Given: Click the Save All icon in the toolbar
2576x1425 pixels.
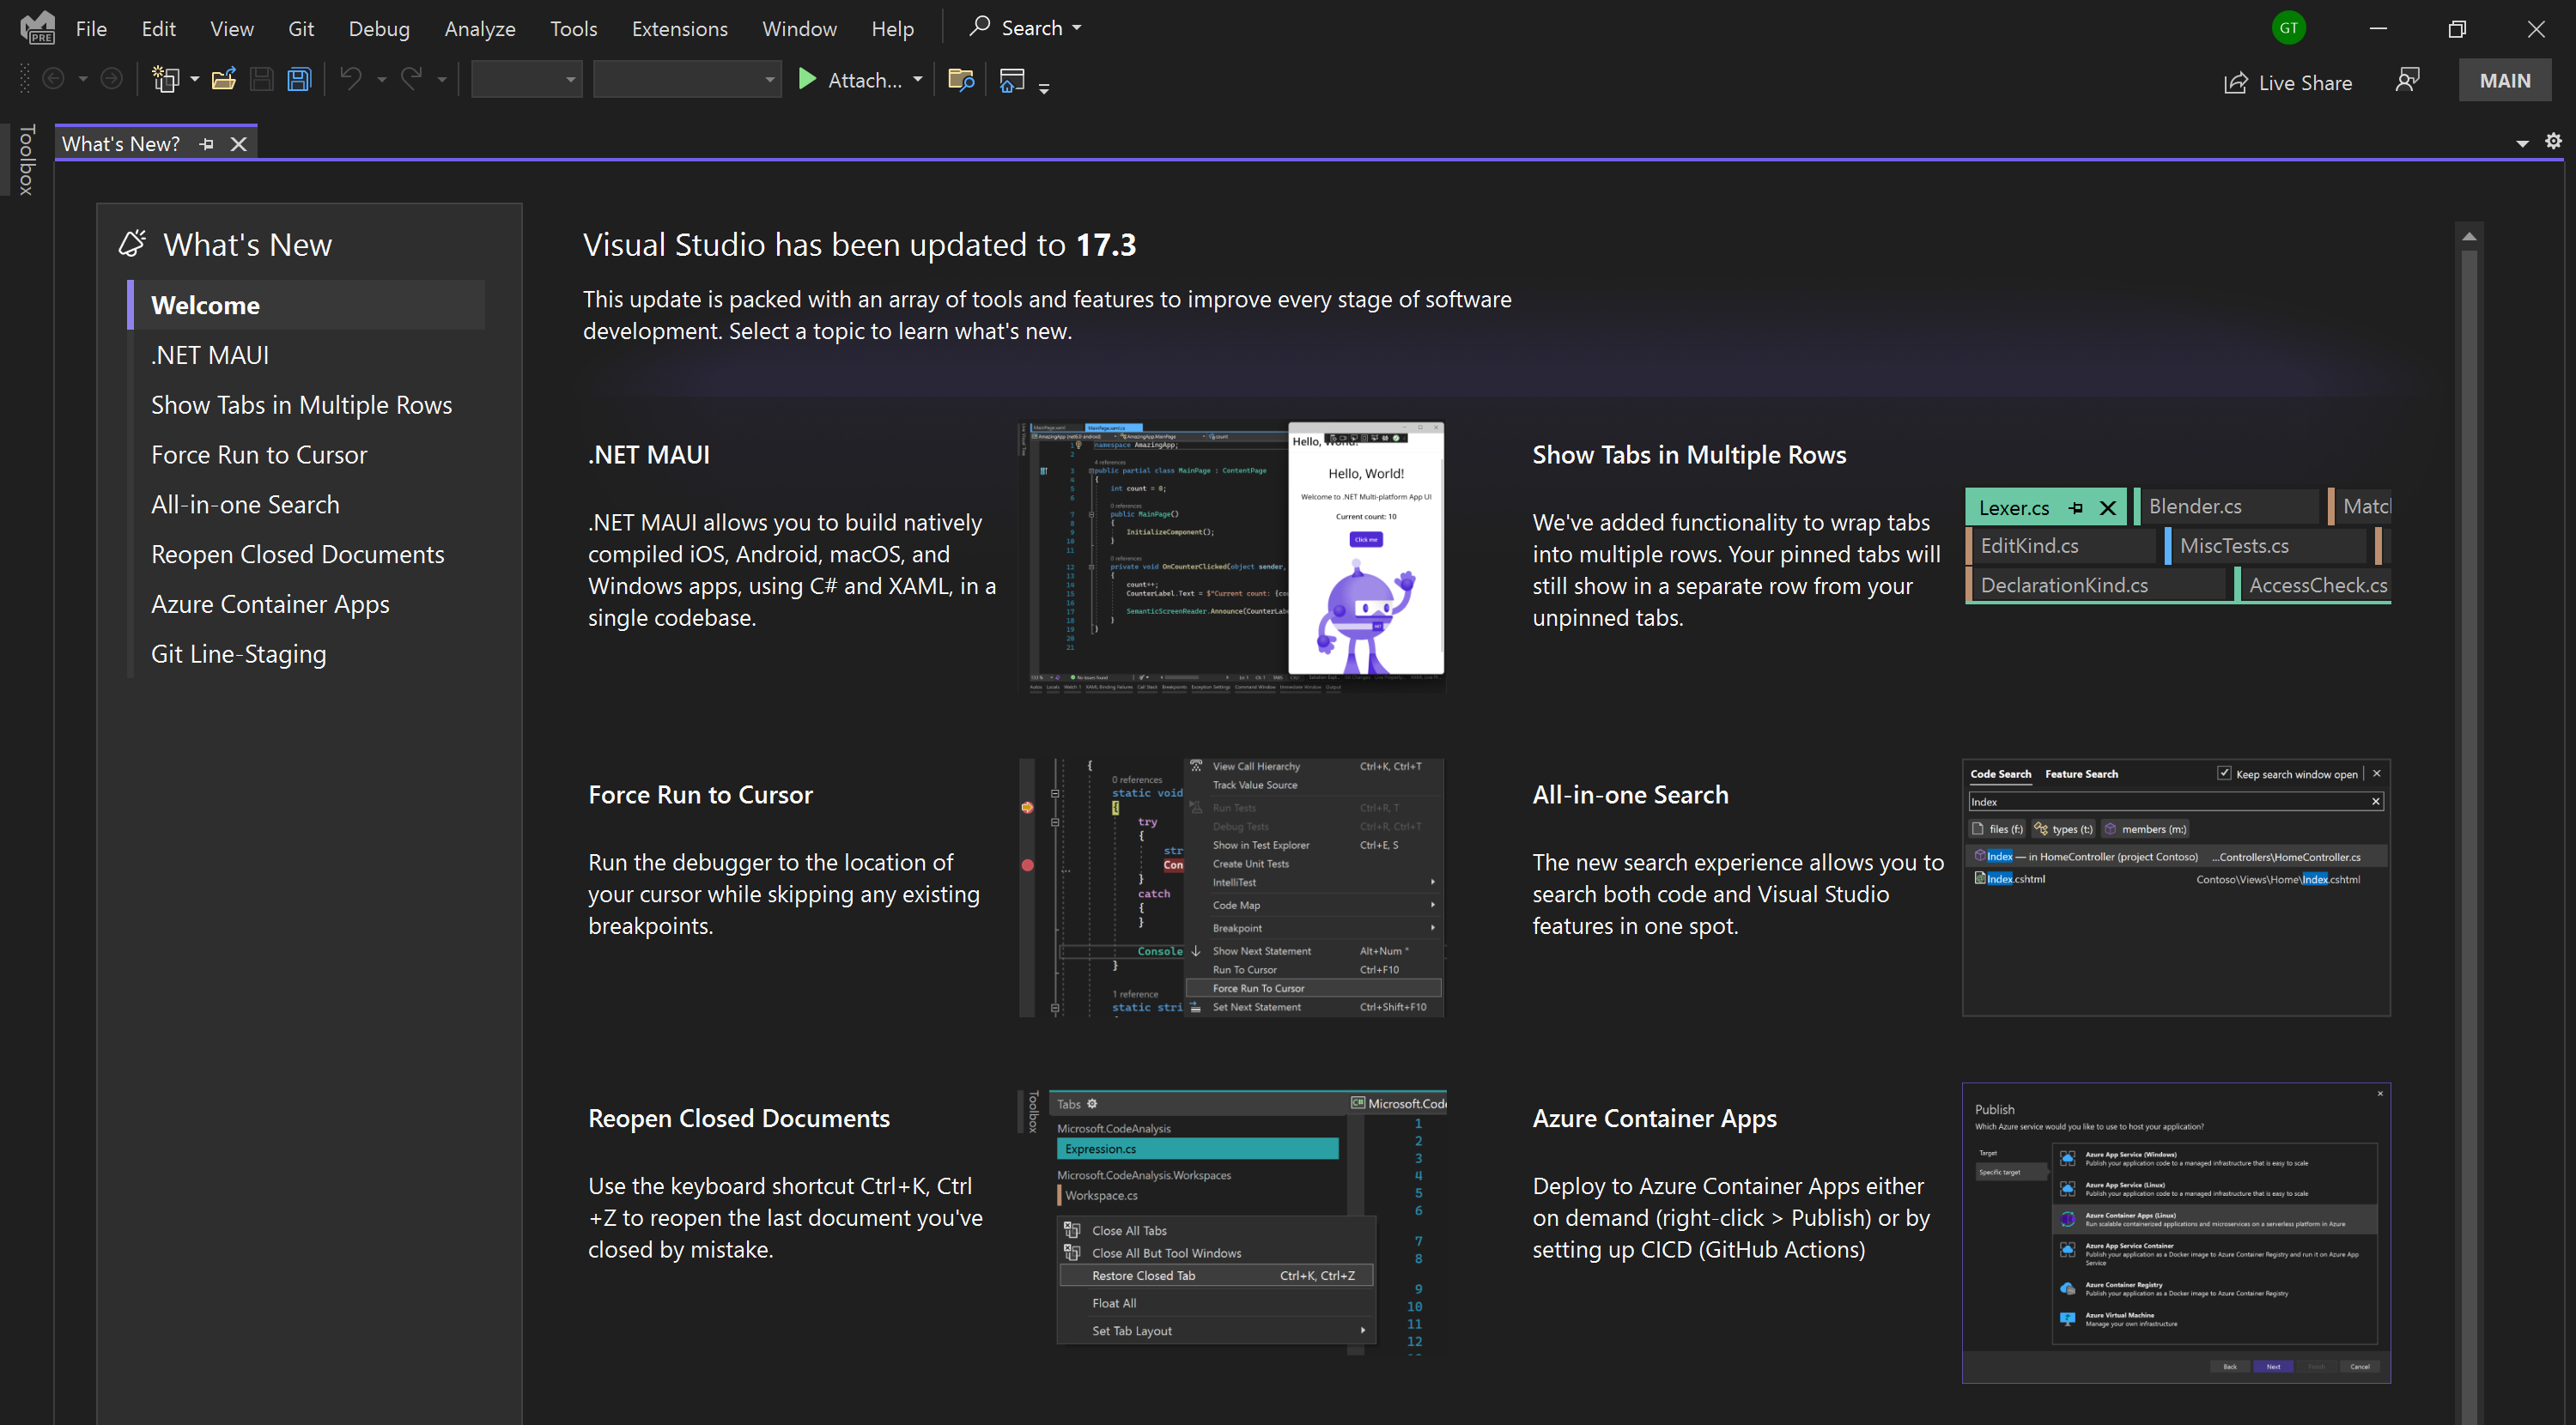Looking at the screenshot, I should pyautogui.click(x=298, y=78).
